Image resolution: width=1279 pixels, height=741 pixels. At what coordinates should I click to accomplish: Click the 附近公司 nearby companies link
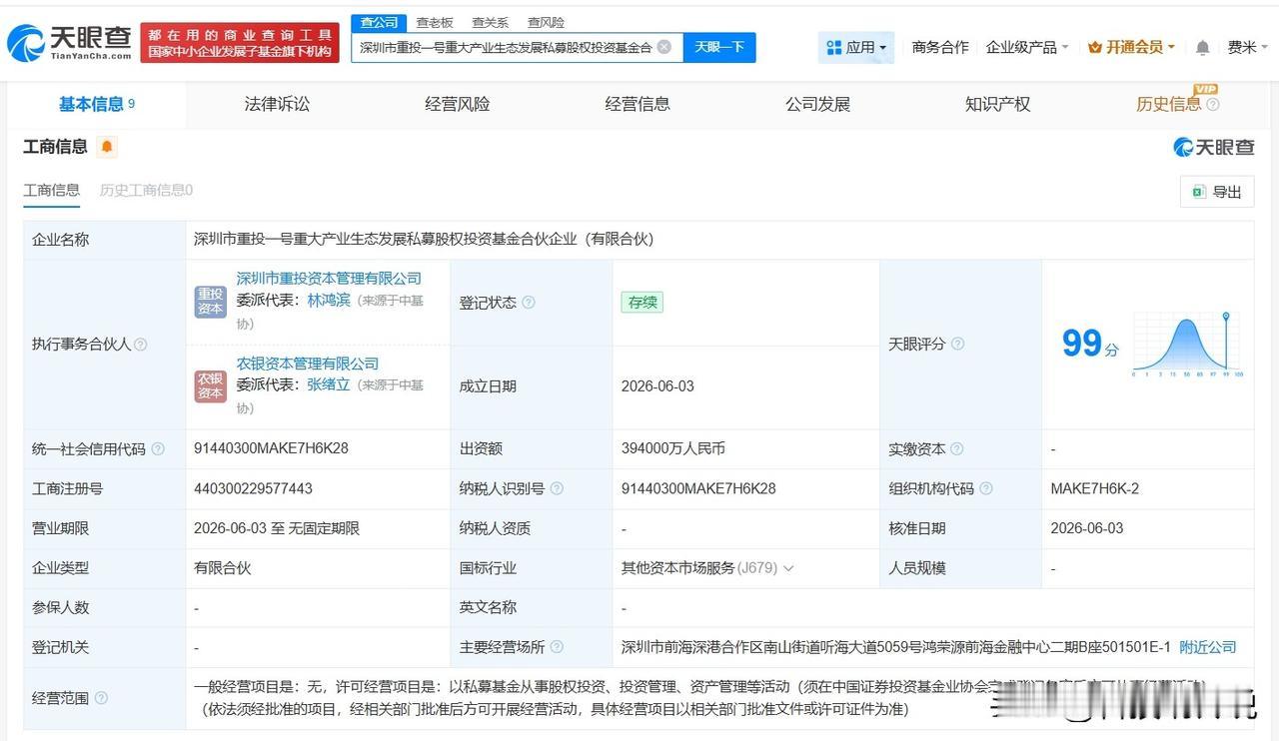tap(1208, 647)
